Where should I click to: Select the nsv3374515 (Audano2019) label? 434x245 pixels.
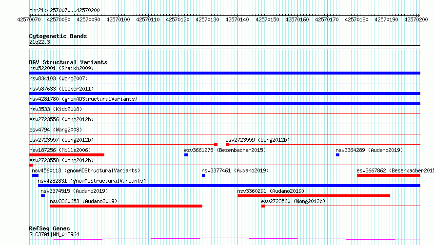point(74,191)
